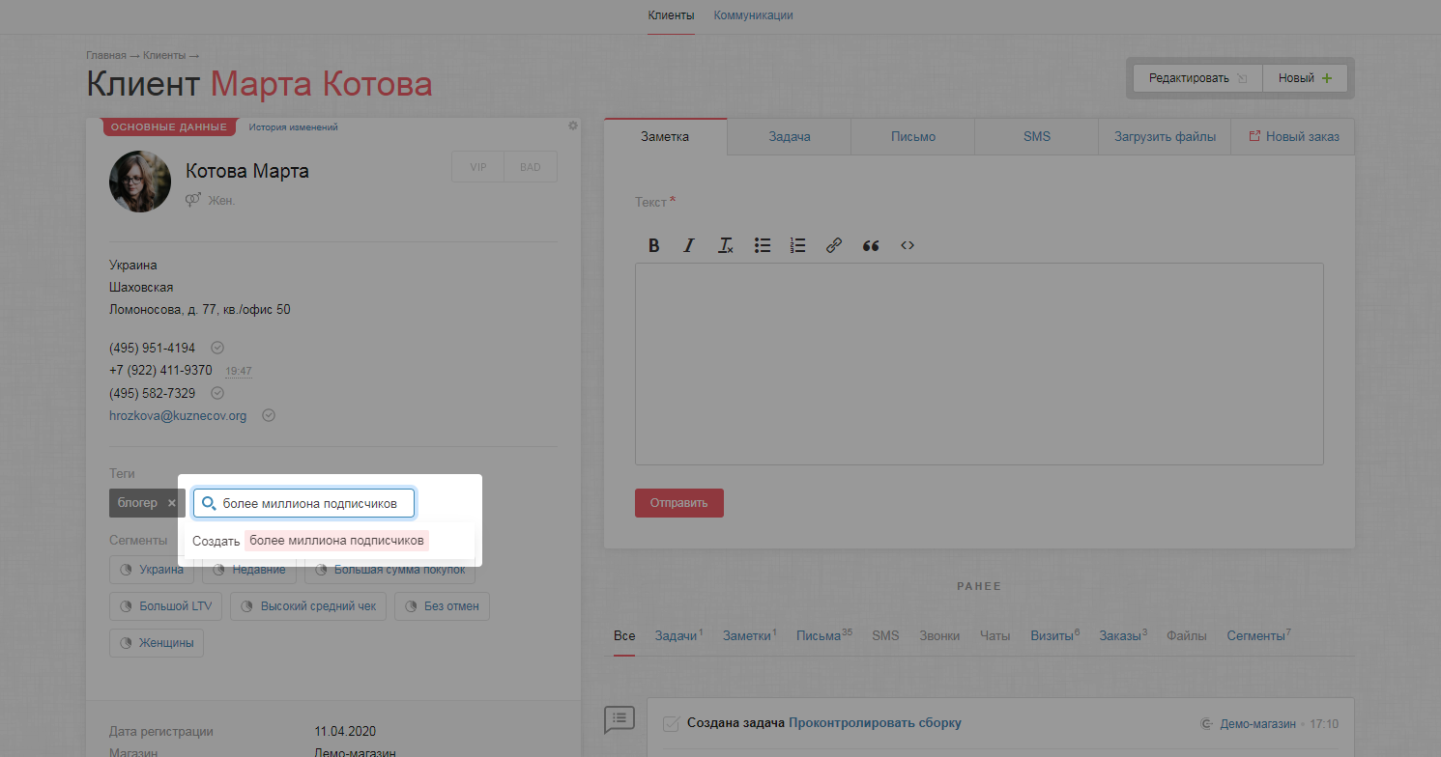This screenshot has height=757, width=1441.
Task: Create tag 'более миллиона подписчиков' from suggestion
Action: [x=336, y=541]
